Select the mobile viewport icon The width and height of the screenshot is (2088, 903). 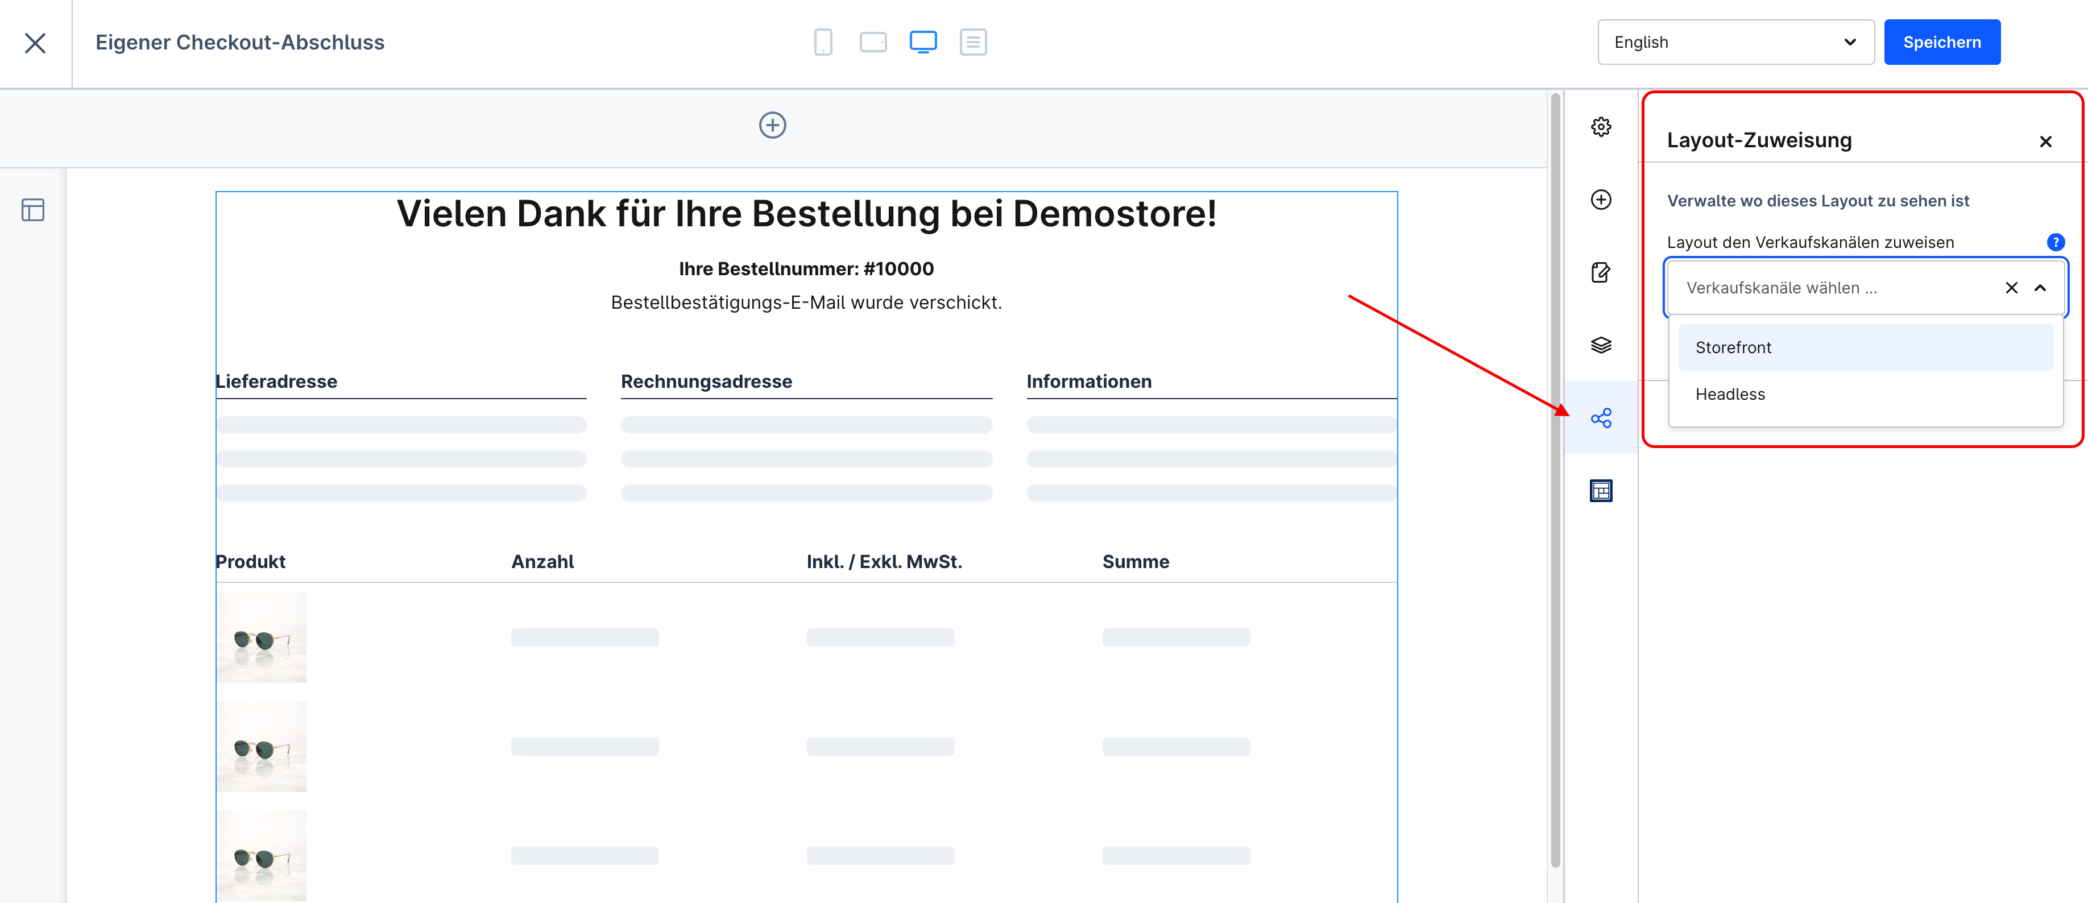(x=823, y=42)
